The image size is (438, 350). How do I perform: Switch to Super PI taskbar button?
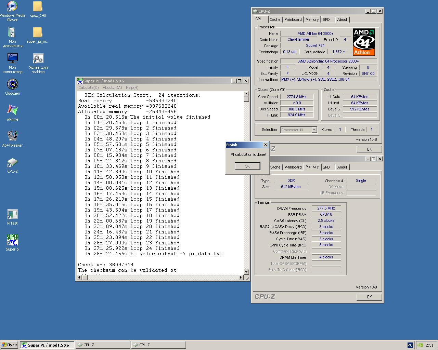click(47, 345)
